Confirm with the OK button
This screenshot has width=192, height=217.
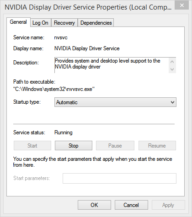click(x=94, y=205)
